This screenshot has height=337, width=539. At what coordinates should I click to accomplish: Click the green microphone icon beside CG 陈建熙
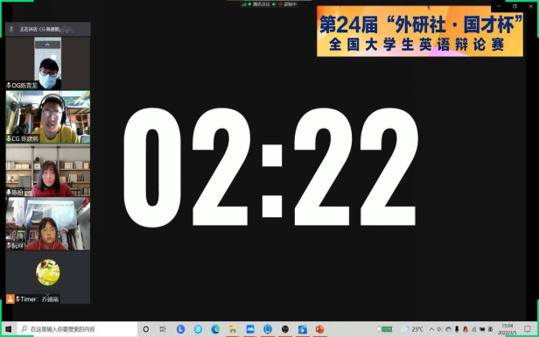point(9,138)
